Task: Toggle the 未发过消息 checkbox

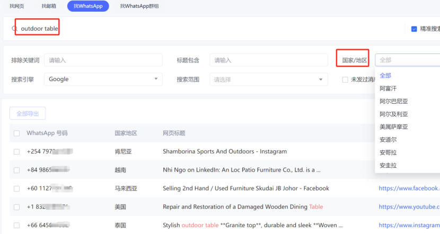Action: click(345, 79)
